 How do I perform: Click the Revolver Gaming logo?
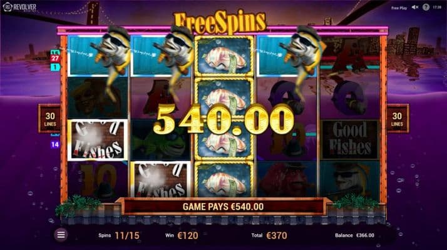(x=19, y=7)
